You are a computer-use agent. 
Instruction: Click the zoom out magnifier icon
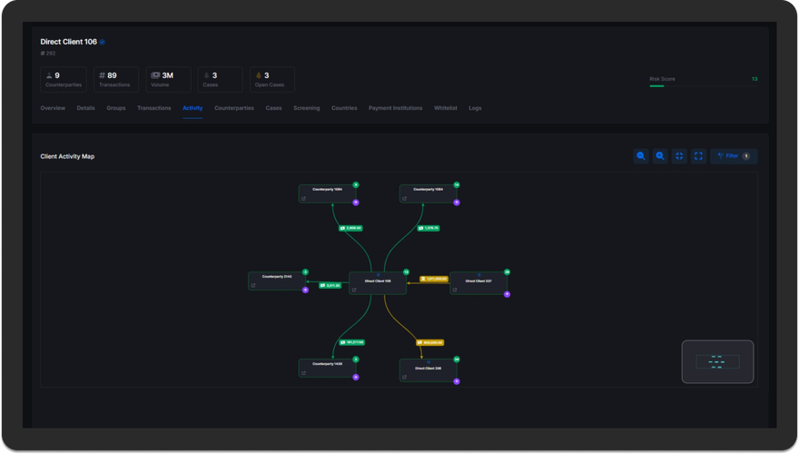(x=660, y=156)
